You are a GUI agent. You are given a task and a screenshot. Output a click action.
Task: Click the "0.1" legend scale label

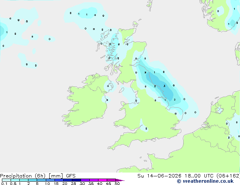4,183
